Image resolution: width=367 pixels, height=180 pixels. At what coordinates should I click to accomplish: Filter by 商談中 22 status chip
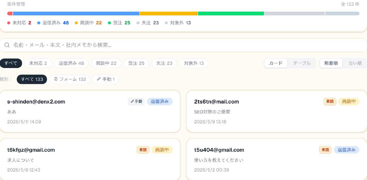click(106, 63)
